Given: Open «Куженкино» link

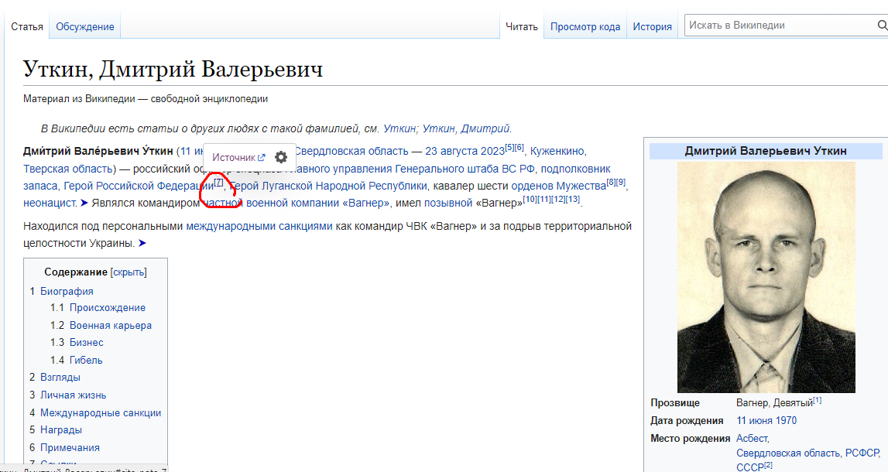Looking at the screenshot, I should 557,151.
